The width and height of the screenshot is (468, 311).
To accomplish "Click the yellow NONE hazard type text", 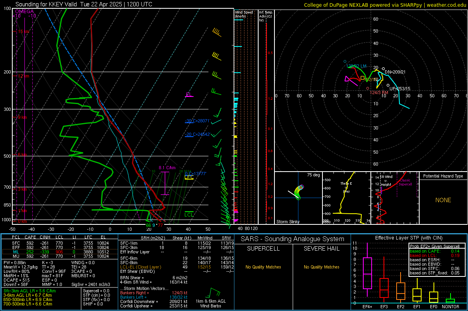I will 443,200.
